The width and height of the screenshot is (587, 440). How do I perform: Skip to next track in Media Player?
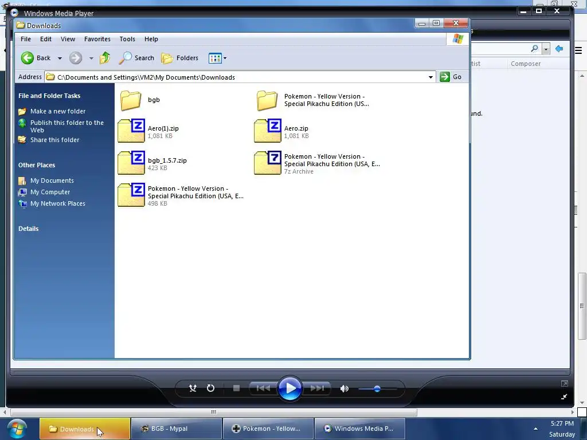(316, 388)
